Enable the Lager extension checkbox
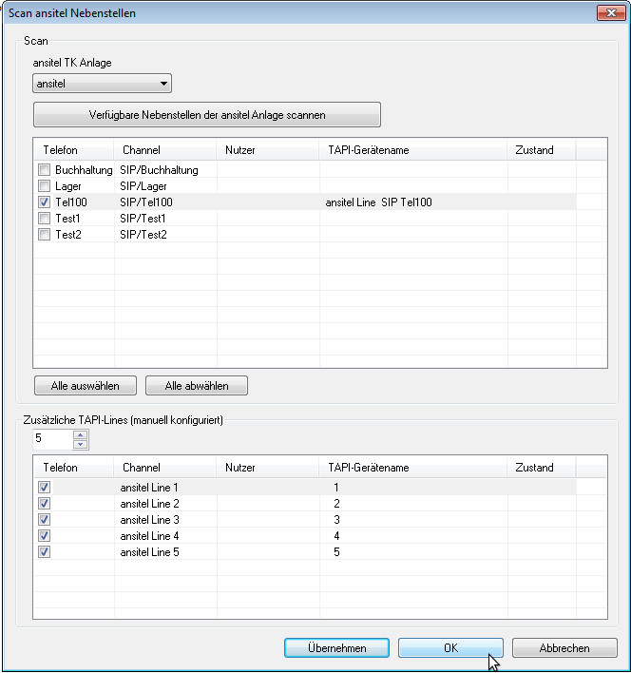Screen dimensions: 631x673 tap(44, 186)
